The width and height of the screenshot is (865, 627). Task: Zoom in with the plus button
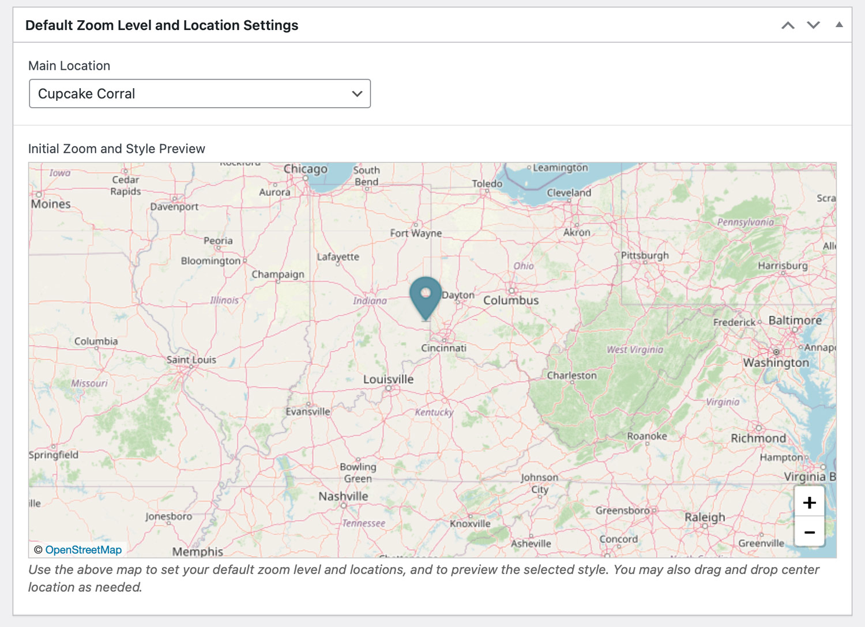(x=809, y=503)
